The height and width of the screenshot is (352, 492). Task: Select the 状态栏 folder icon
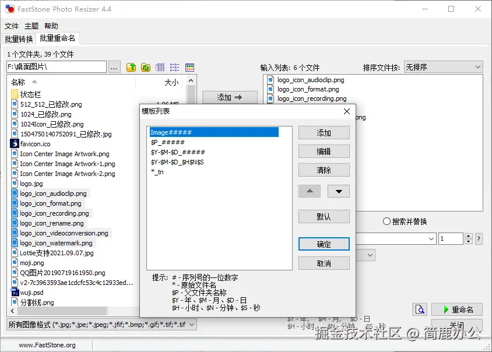point(15,94)
